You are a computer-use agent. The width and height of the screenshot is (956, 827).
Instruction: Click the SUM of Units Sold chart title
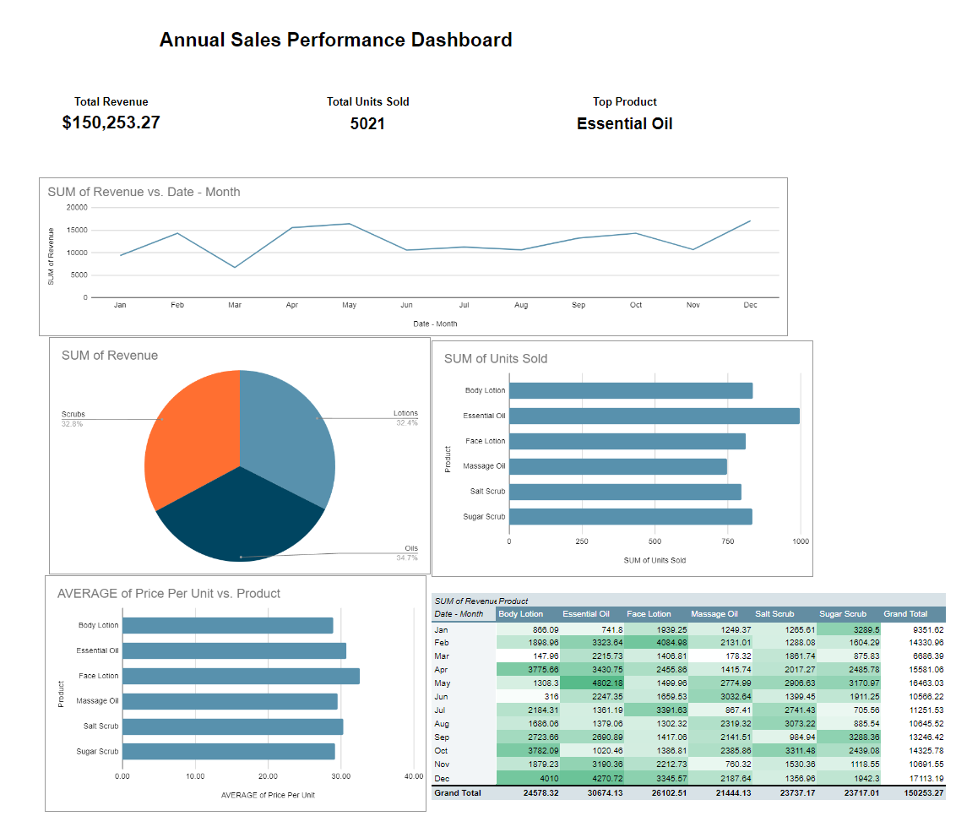[x=496, y=359]
